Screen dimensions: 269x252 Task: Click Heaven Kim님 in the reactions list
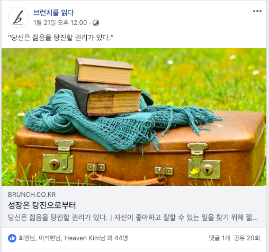[x=85, y=238]
